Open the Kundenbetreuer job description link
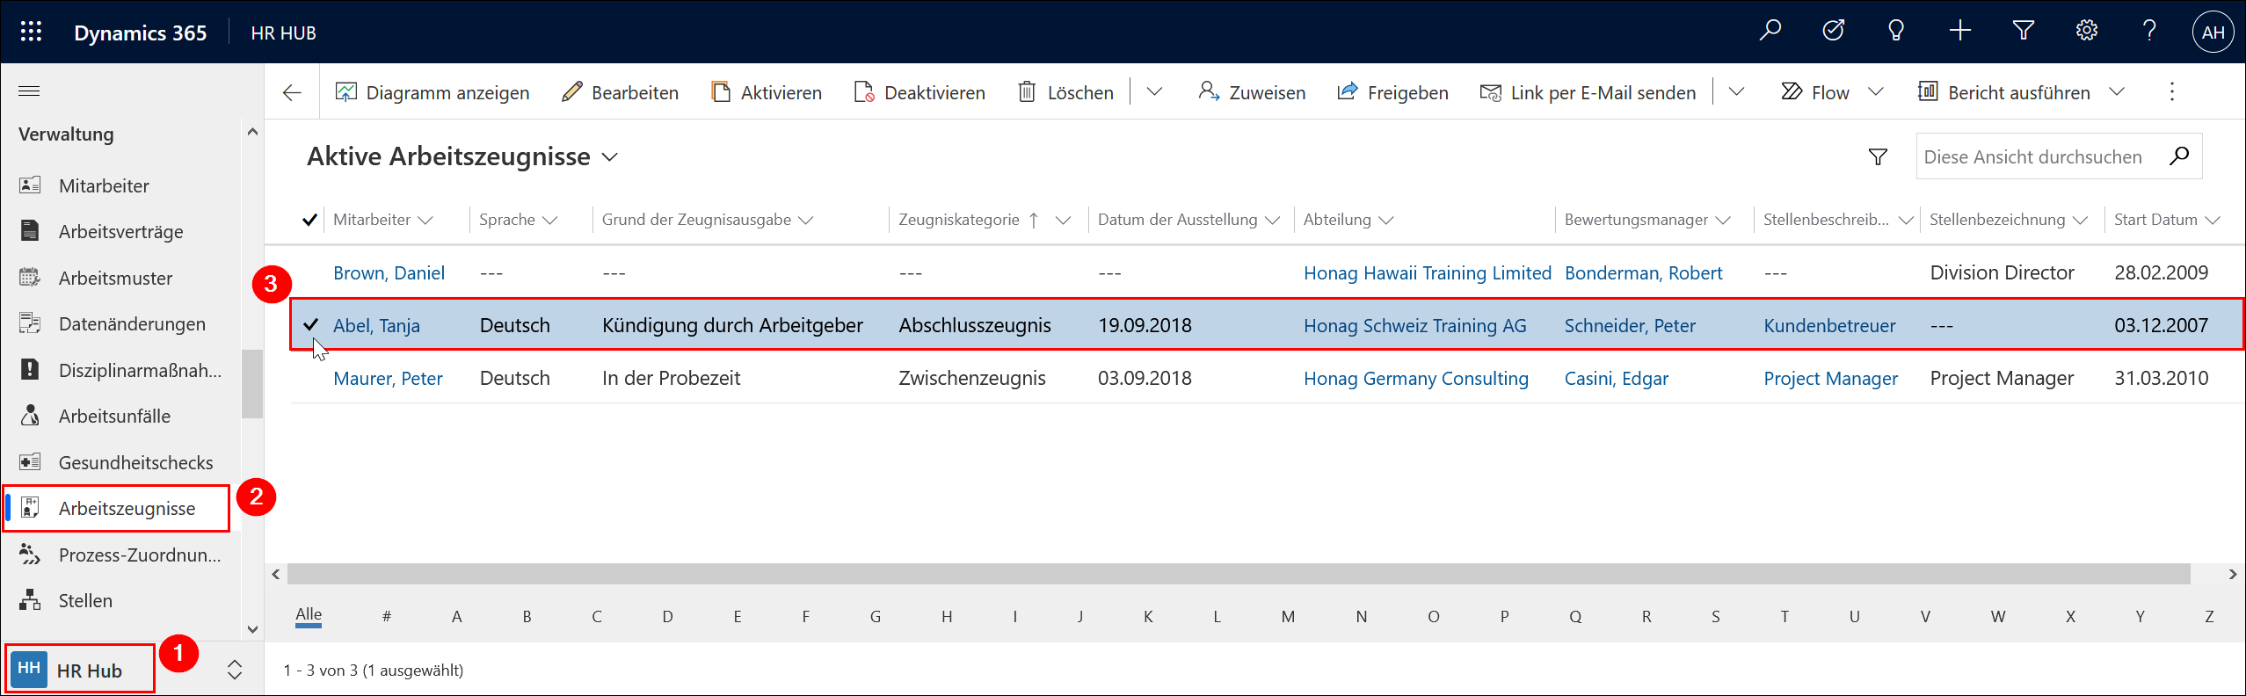The height and width of the screenshot is (696, 2246). (x=1828, y=326)
